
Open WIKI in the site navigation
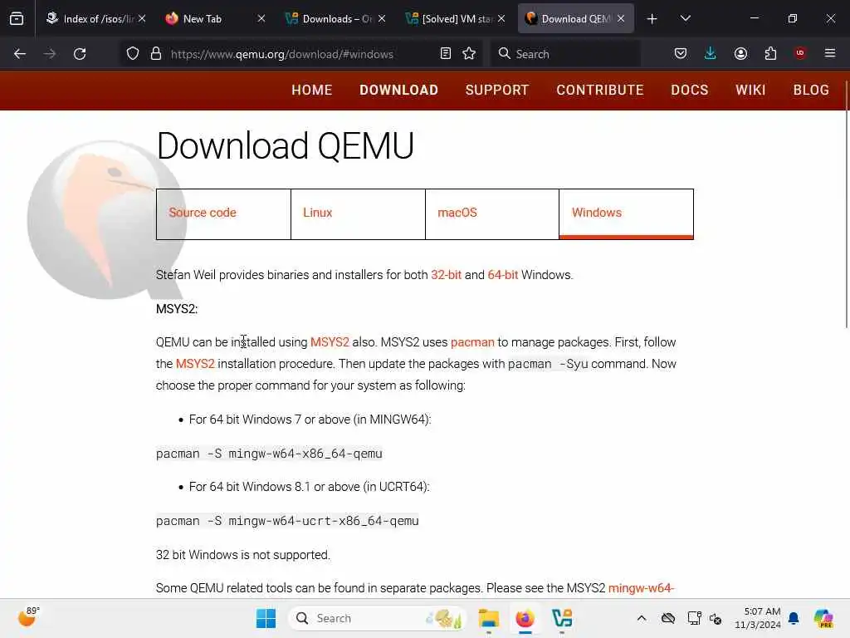(x=750, y=90)
